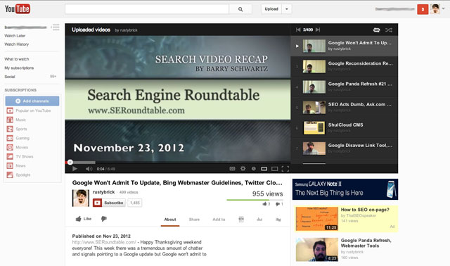Viewport: 450px width, 266px height.
Task: Open the Music channel icon
Action: click(10, 120)
